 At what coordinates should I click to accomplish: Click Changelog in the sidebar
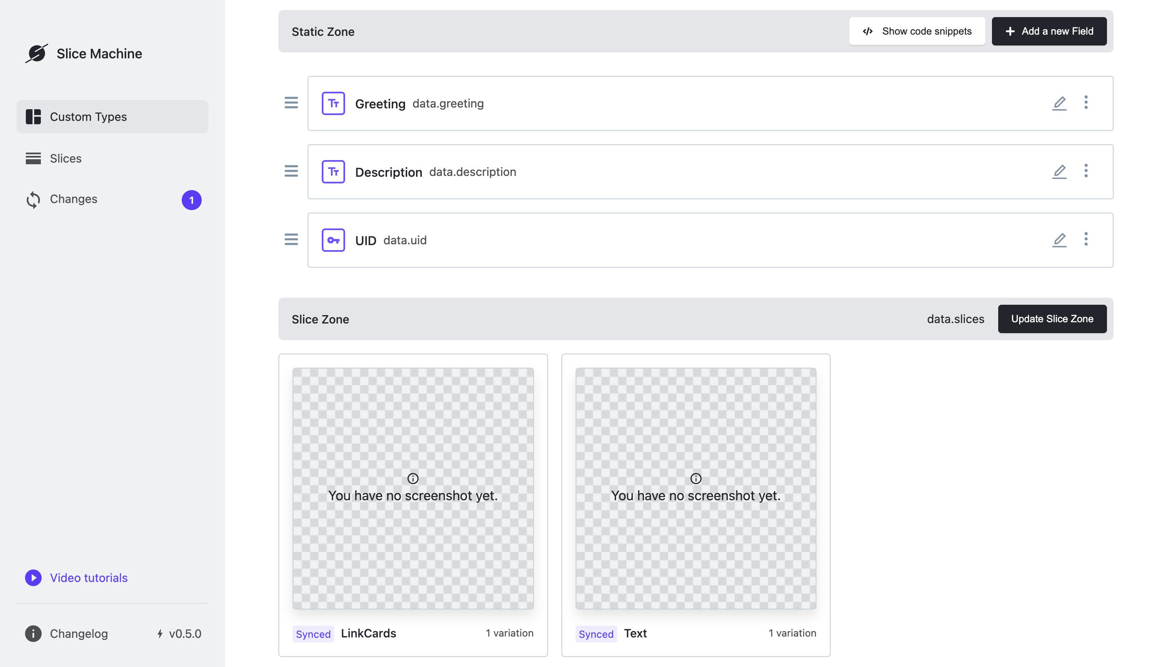tap(78, 633)
